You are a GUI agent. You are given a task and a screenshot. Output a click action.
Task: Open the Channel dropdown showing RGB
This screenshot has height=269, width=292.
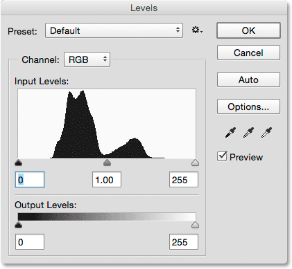tap(87, 59)
